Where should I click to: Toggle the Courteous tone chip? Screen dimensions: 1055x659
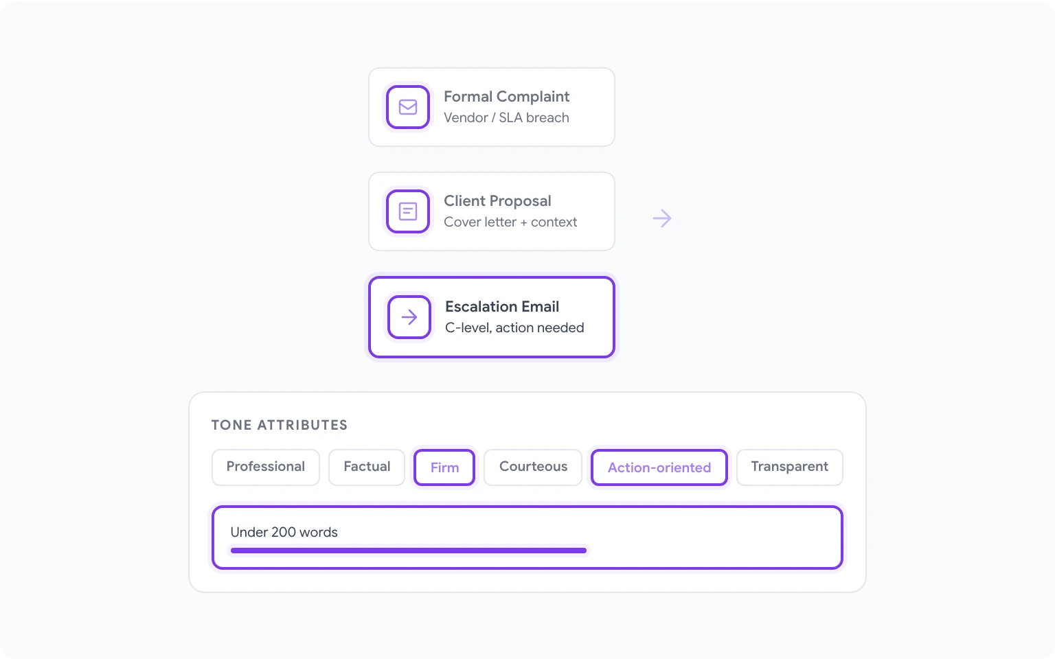pos(532,467)
